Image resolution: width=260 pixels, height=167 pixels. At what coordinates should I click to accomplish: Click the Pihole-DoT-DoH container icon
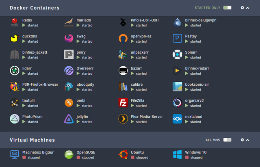(x=123, y=22)
